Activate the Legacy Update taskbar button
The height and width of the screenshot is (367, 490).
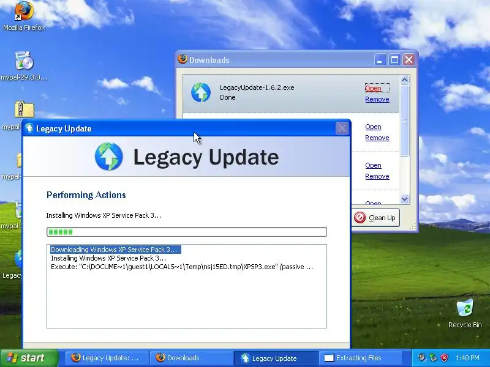pyautogui.click(x=276, y=358)
